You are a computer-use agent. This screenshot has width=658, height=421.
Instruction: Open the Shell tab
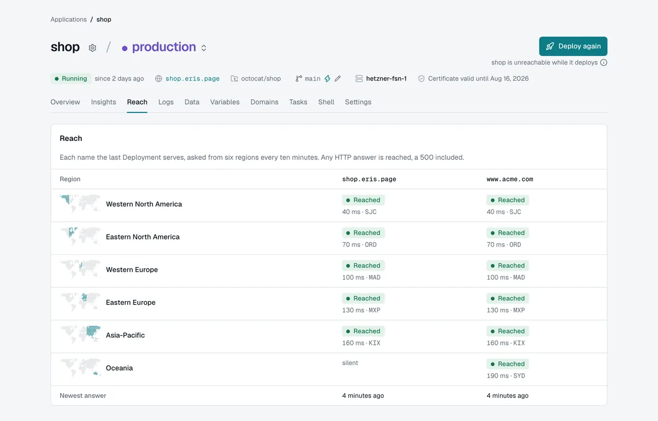tap(326, 102)
